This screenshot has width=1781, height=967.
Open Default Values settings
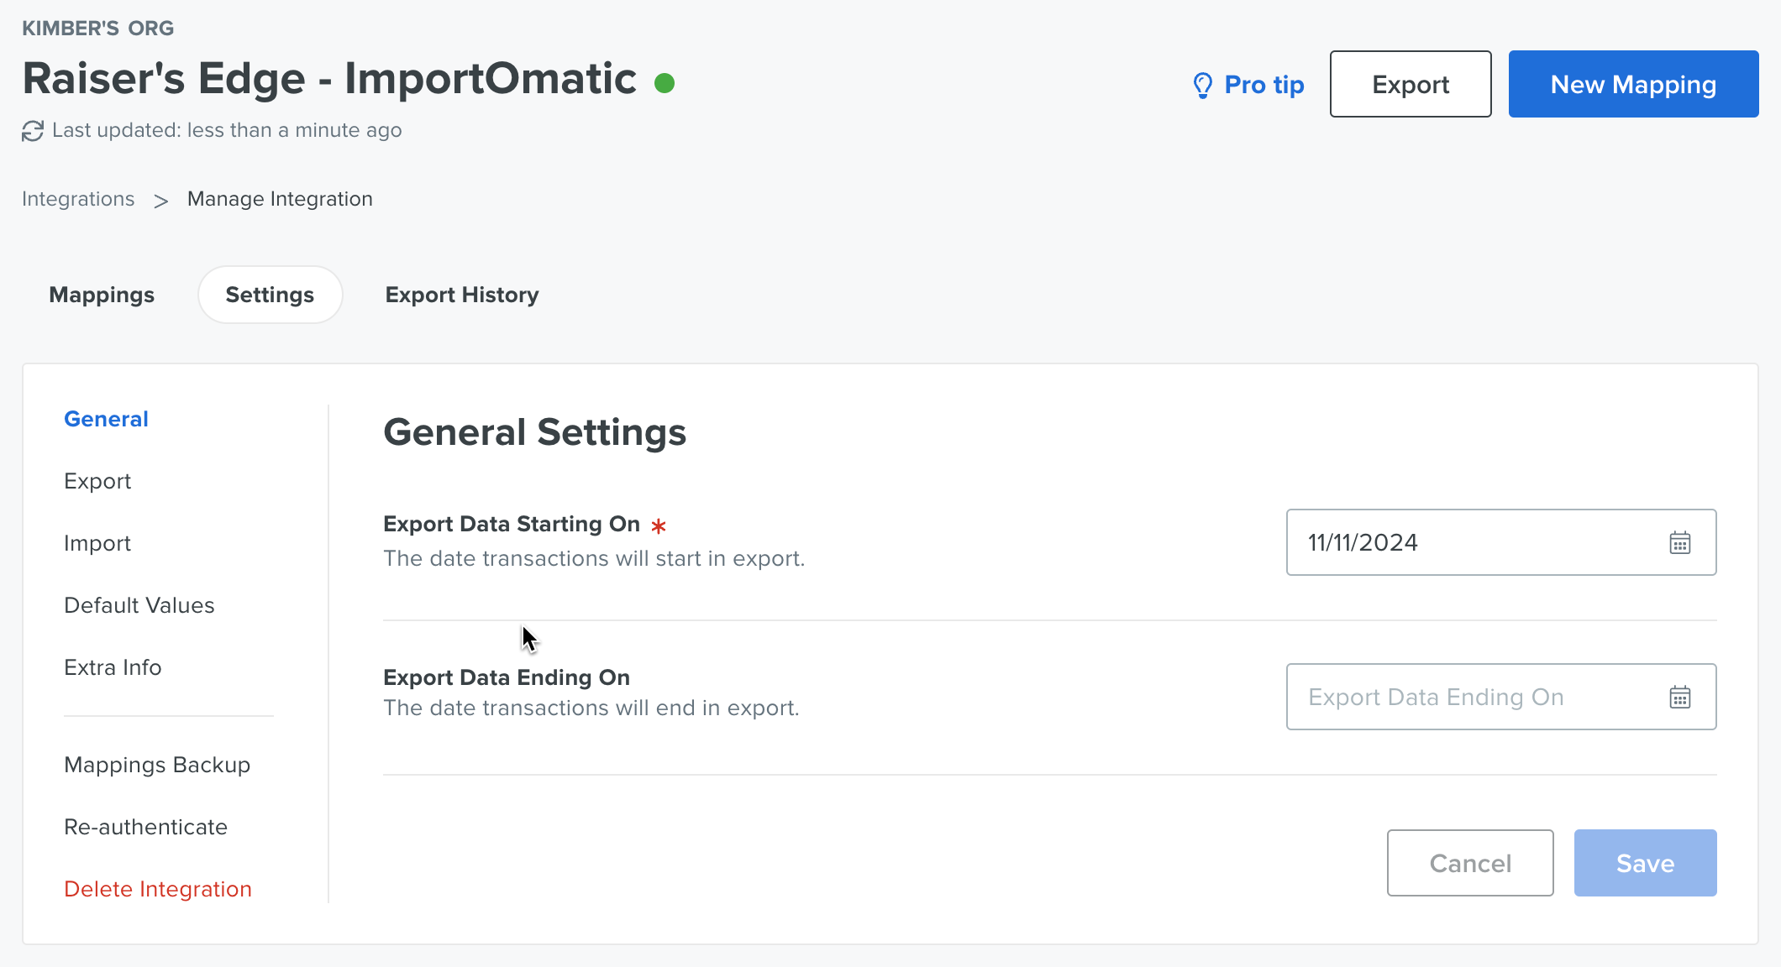139,605
